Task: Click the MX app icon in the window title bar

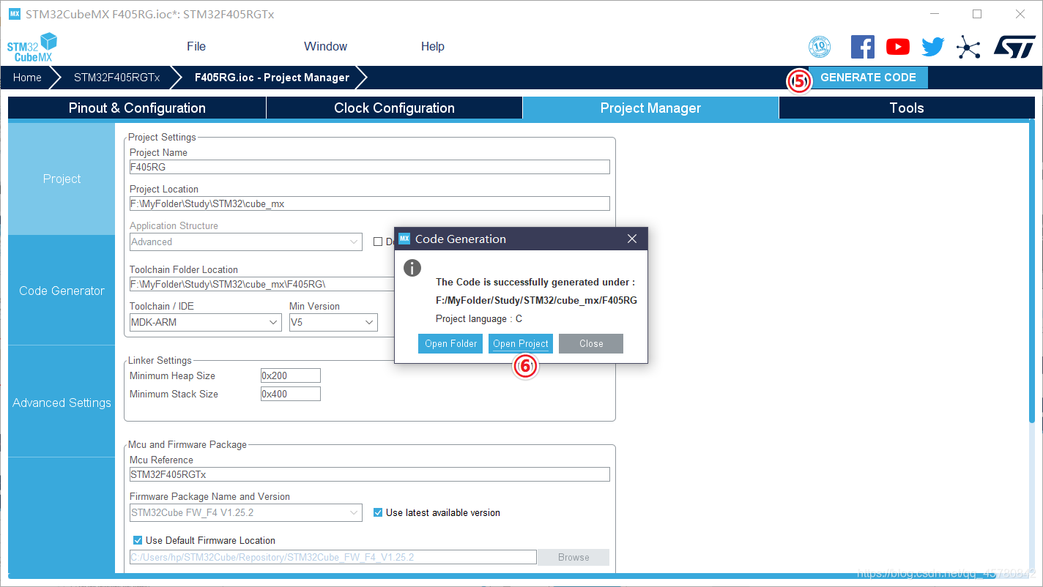Action: point(15,14)
